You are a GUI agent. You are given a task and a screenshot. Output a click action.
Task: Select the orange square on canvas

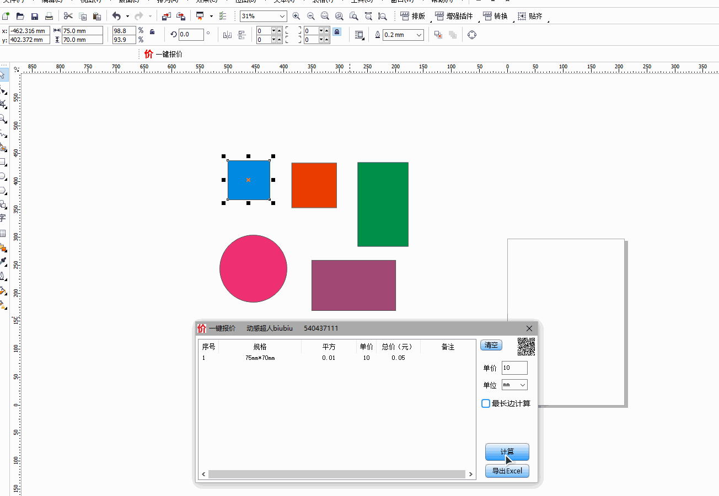pyautogui.click(x=314, y=185)
